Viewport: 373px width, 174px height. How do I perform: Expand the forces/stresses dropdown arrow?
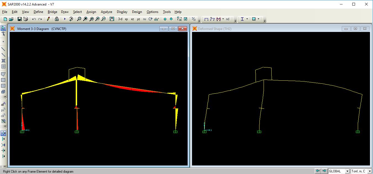223,19
